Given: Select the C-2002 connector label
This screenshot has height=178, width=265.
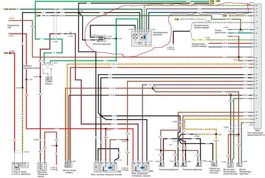Looking at the screenshot, I should point(175,122).
